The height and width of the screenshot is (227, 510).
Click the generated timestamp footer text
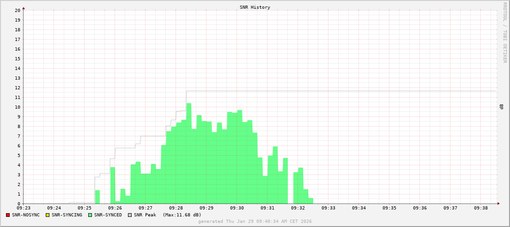click(255, 221)
